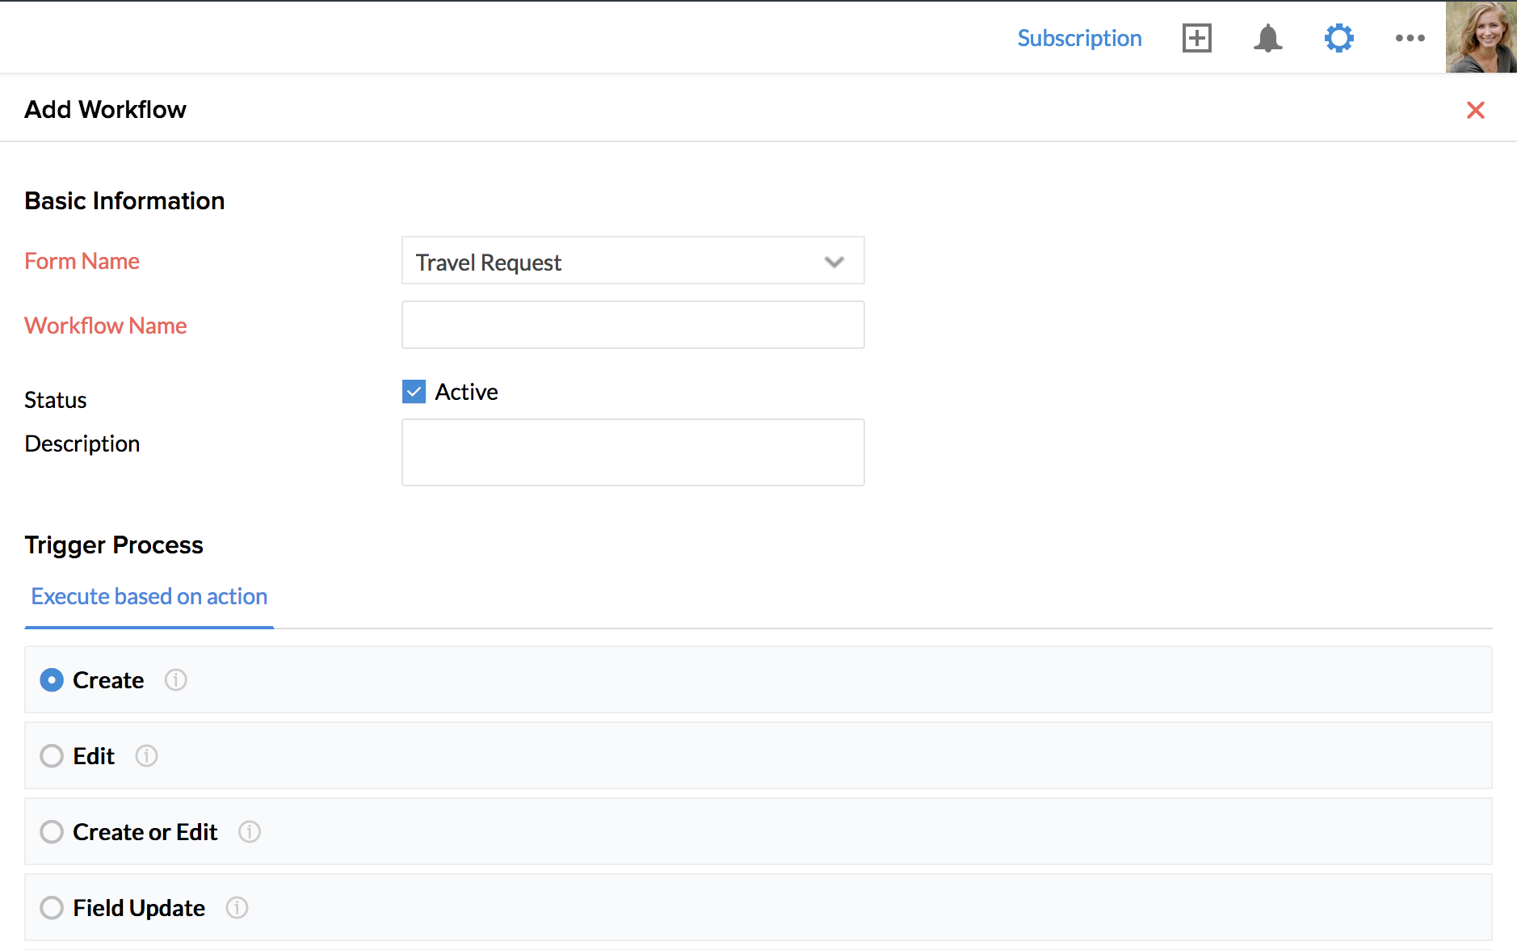This screenshot has width=1517, height=950.
Task: Show info tooltip for Create or Edit
Action: pos(250,832)
